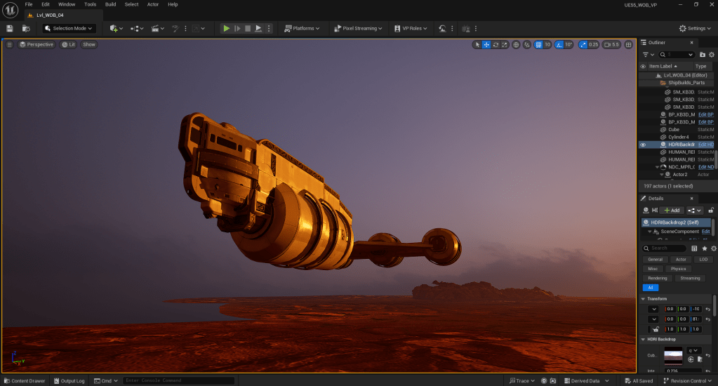
Task: Click the scale transform tool in viewport
Action: [x=505, y=44]
